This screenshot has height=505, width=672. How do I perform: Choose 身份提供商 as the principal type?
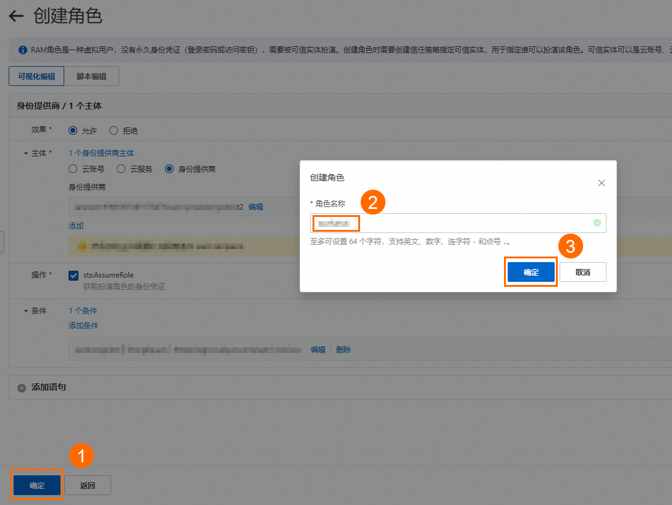tap(169, 169)
